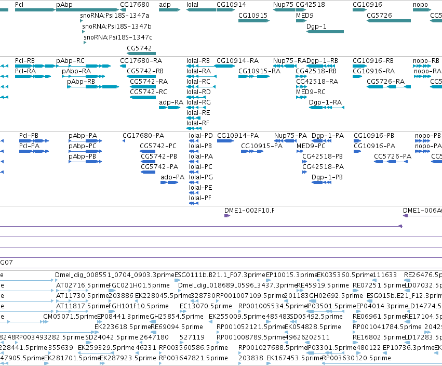The height and width of the screenshot is (366, 442).
Task: Click protein pAbp-PC label
Action: tap(83, 146)
